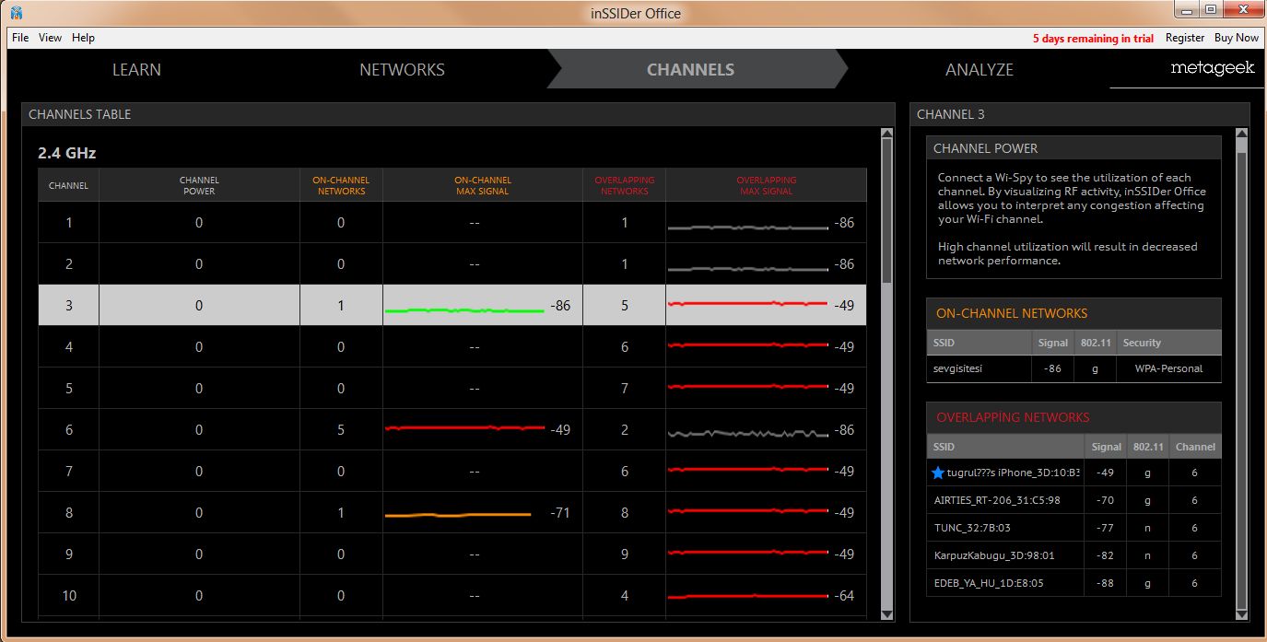This screenshot has width=1267, height=642.
Task: Open the Help menu
Action: click(83, 38)
